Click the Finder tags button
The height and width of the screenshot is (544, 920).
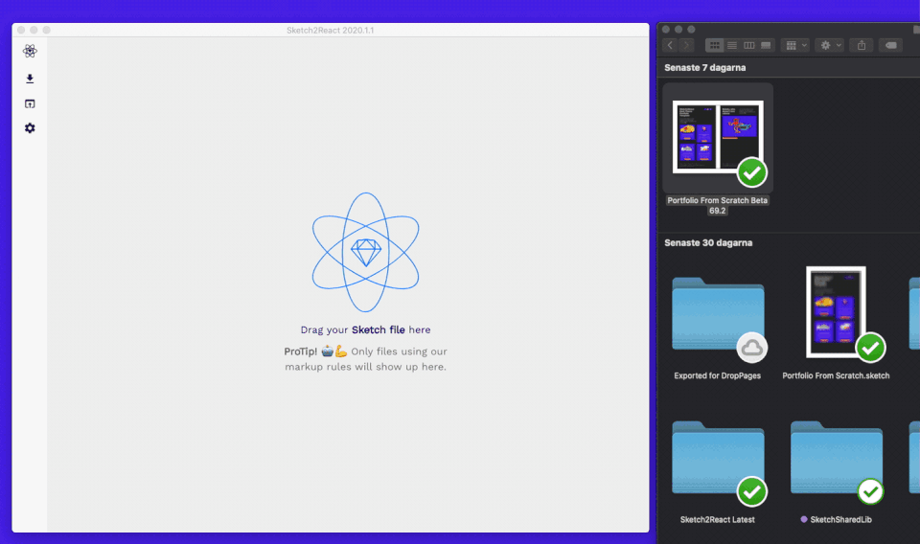pos(890,45)
